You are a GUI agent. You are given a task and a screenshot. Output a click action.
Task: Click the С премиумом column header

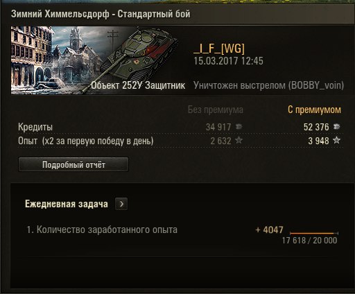click(x=314, y=110)
